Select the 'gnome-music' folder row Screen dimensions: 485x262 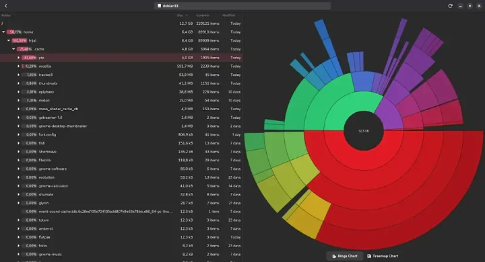(121, 255)
